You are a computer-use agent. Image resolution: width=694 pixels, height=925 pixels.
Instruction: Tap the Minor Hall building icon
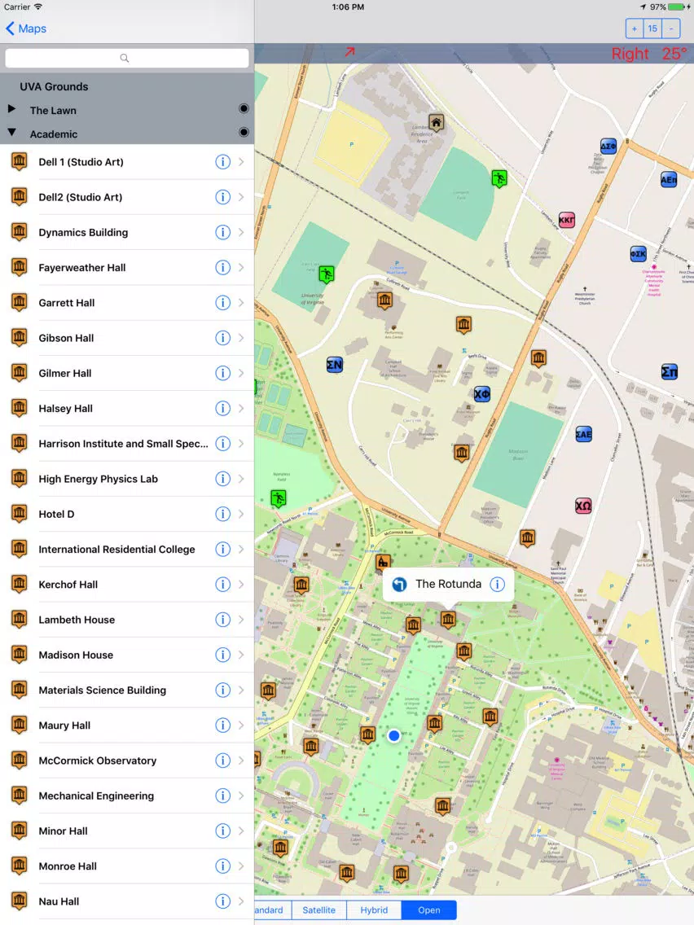20,831
